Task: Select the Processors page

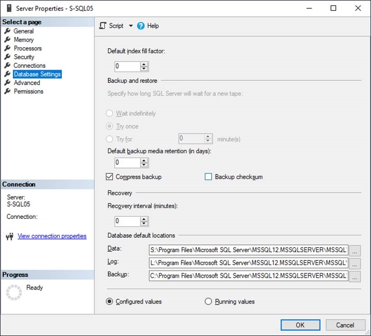Action: [x=27, y=48]
